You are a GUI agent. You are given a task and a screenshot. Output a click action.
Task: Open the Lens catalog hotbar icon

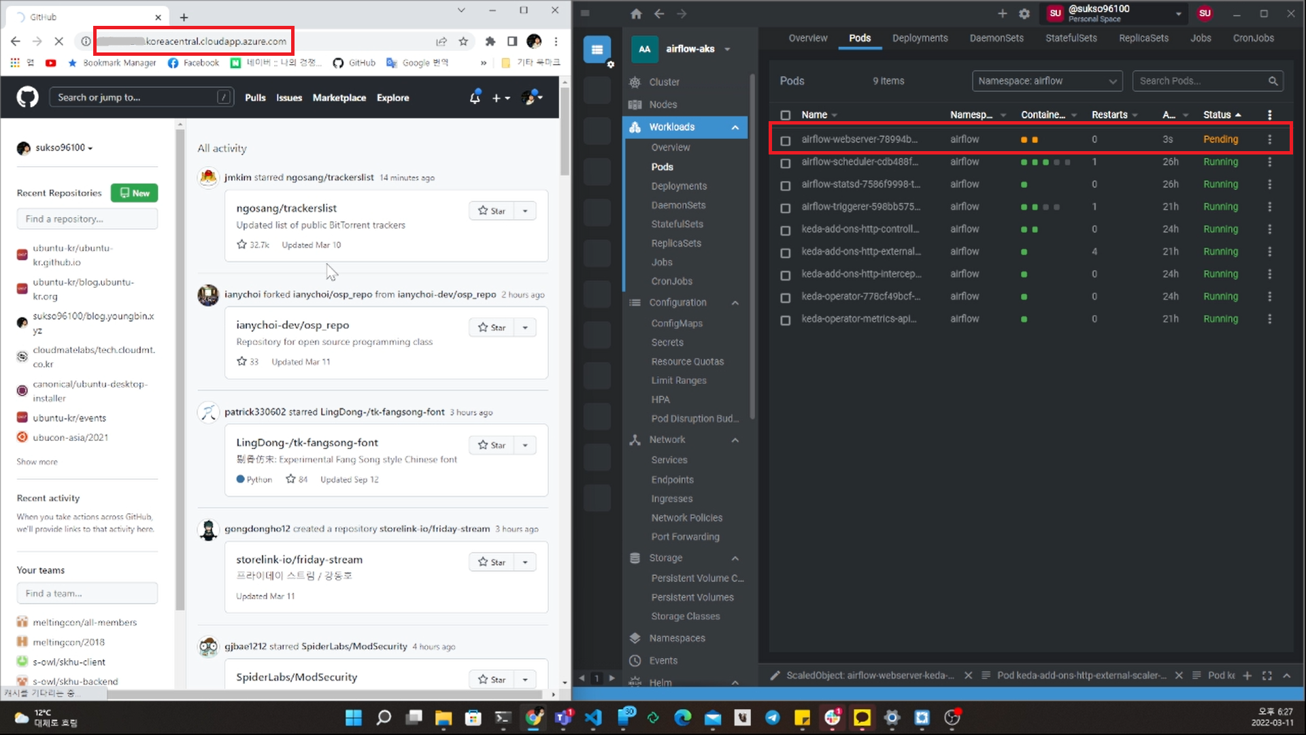pos(597,50)
